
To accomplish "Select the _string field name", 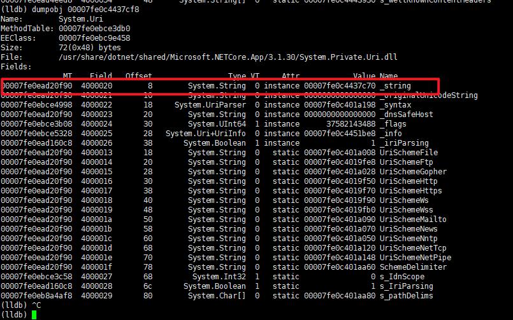I will point(395,86).
